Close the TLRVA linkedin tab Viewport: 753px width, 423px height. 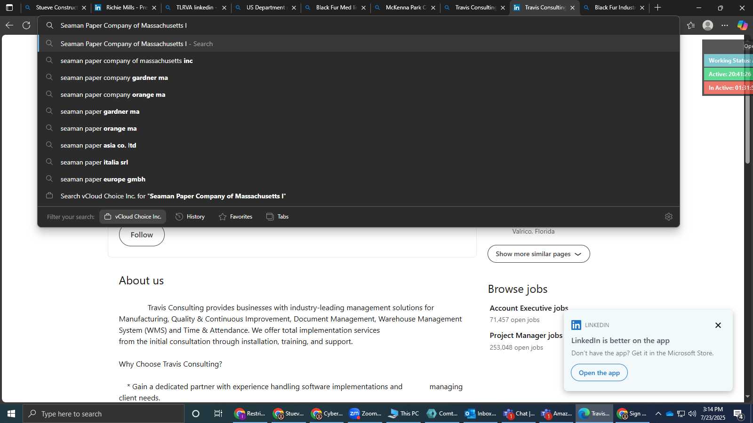[x=224, y=8]
